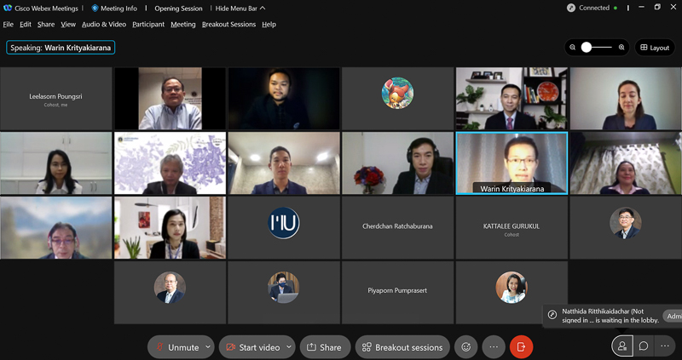Collapse menu with Hide Menu Bar
This screenshot has height=360, width=682.
pyautogui.click(x=240, y=9)
